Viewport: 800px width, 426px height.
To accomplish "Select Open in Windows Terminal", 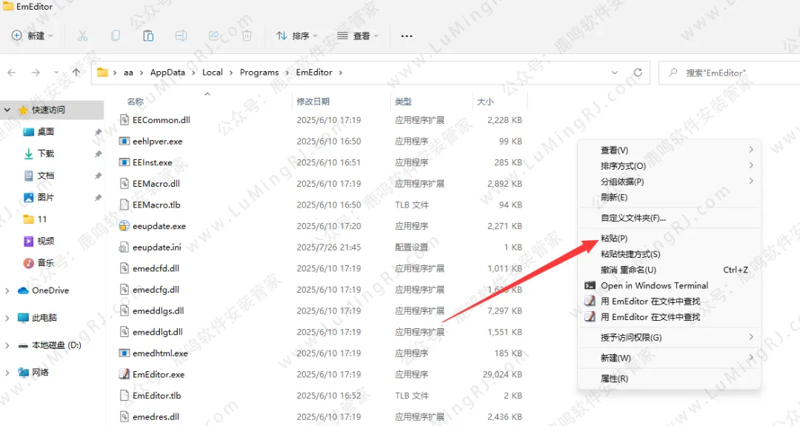I will [654, 285].
